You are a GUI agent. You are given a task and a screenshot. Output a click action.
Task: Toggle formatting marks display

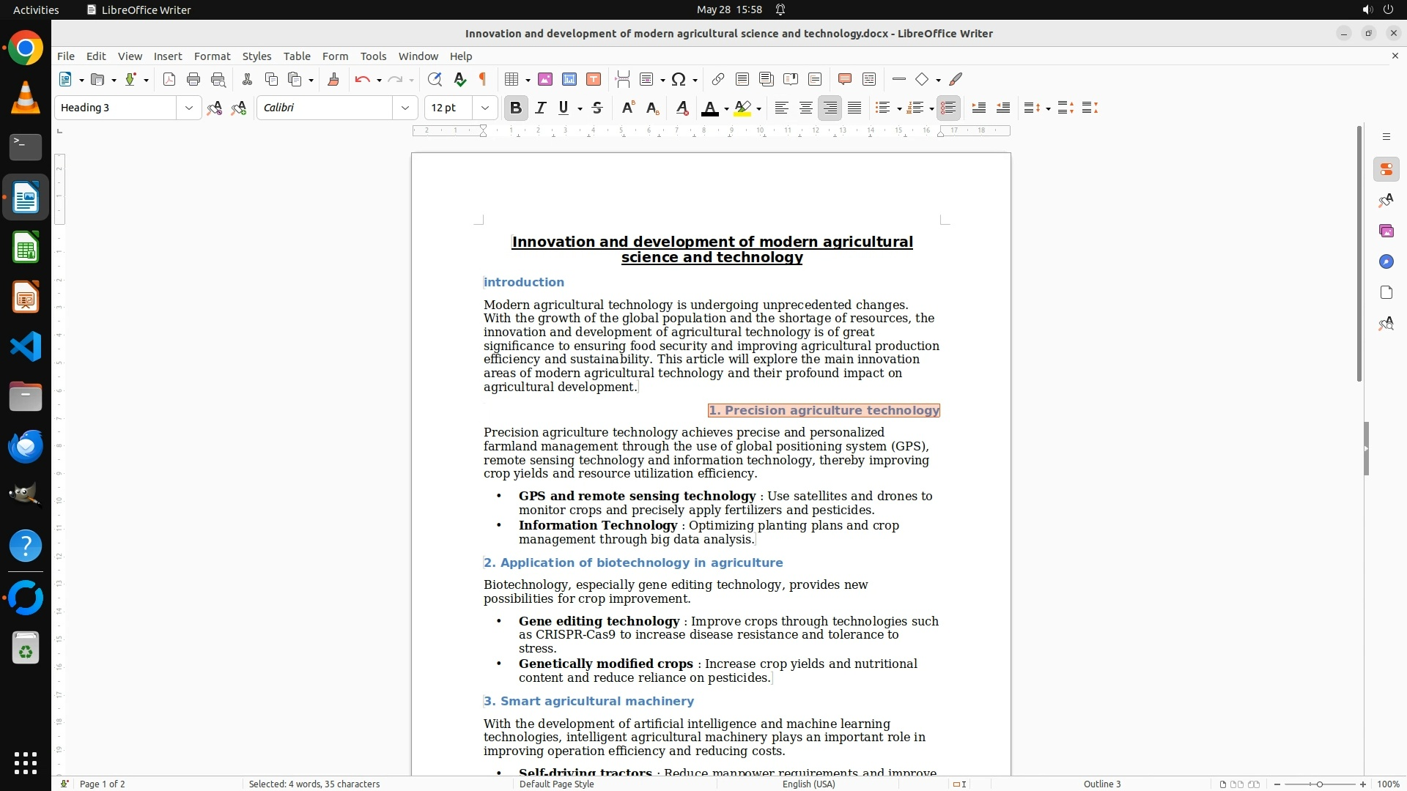[x=483, y=79]
